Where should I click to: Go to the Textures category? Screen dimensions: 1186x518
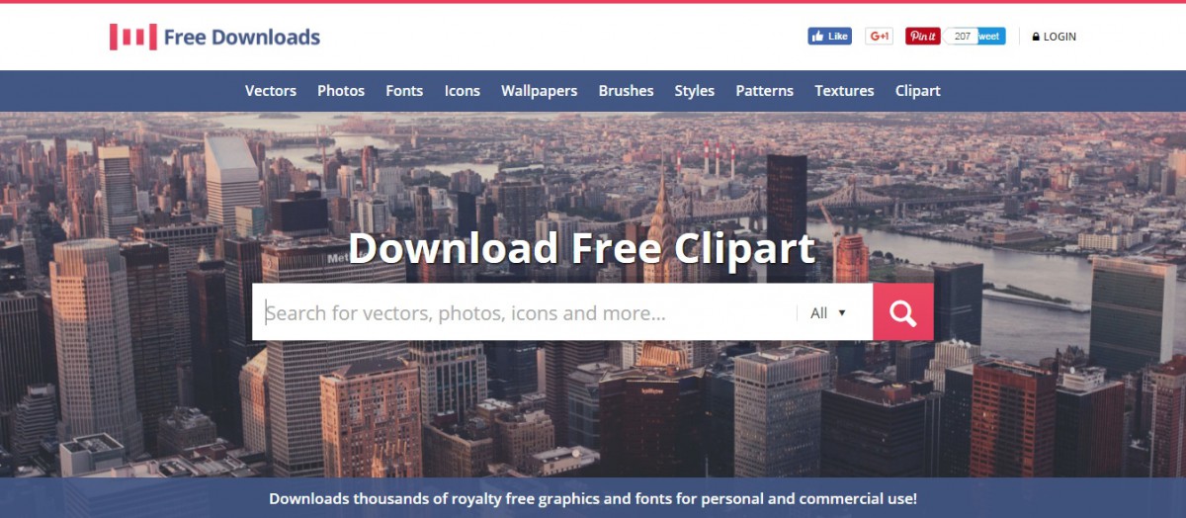tap(844, 90)
